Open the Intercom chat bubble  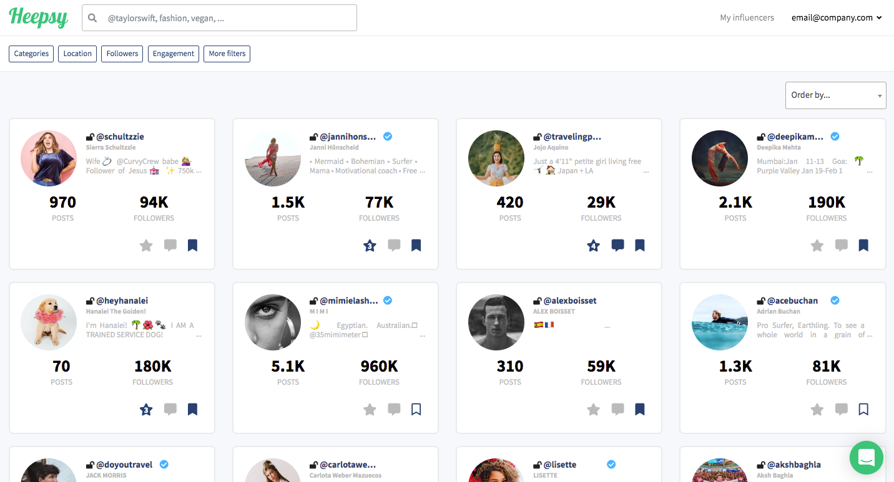[866, 457]
